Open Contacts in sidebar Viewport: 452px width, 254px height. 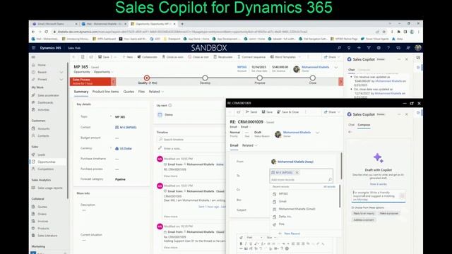coord(43,135)
